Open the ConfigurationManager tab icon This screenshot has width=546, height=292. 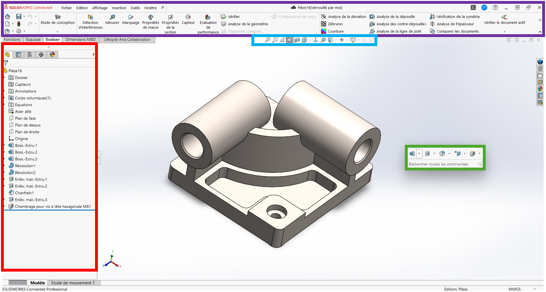29,55
